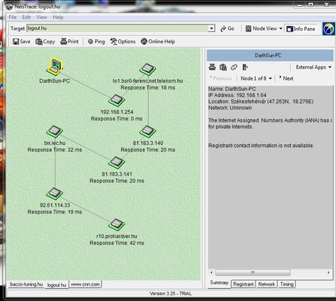
Task: Toggle the Info Pane button
Action: point(301,29)
